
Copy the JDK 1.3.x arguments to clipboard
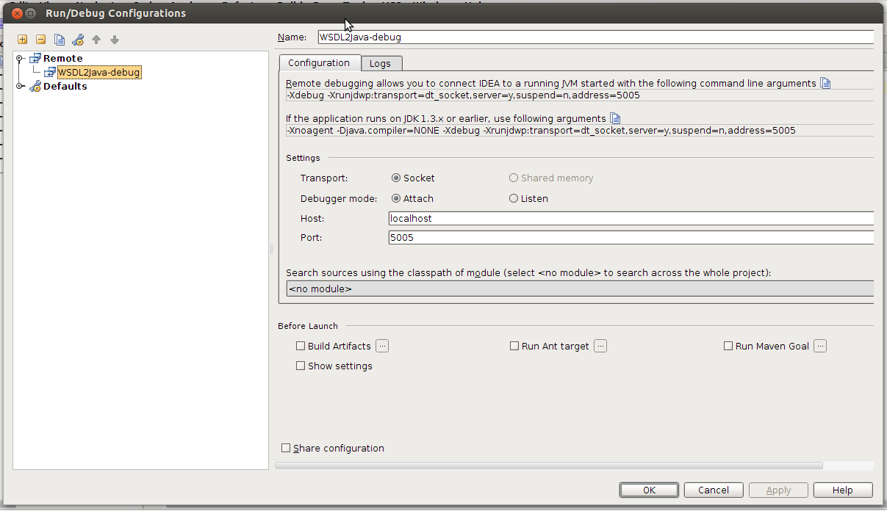coord(614,117)
